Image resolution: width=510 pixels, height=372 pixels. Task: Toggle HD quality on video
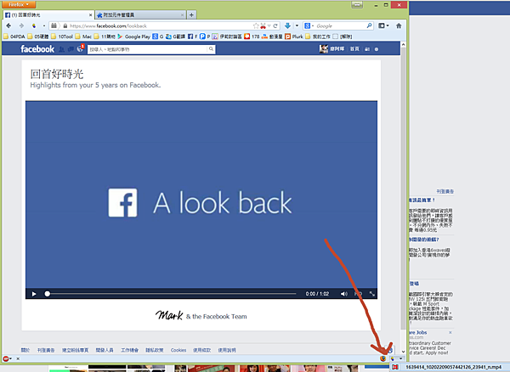tap(358, 294)
